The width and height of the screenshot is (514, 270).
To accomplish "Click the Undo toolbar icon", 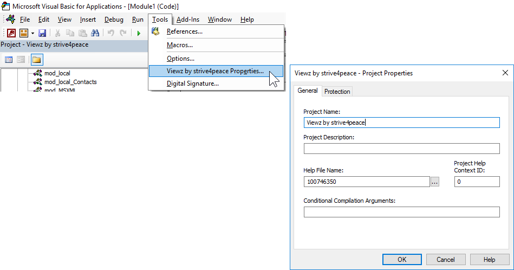I will click(x=111, y=33).
